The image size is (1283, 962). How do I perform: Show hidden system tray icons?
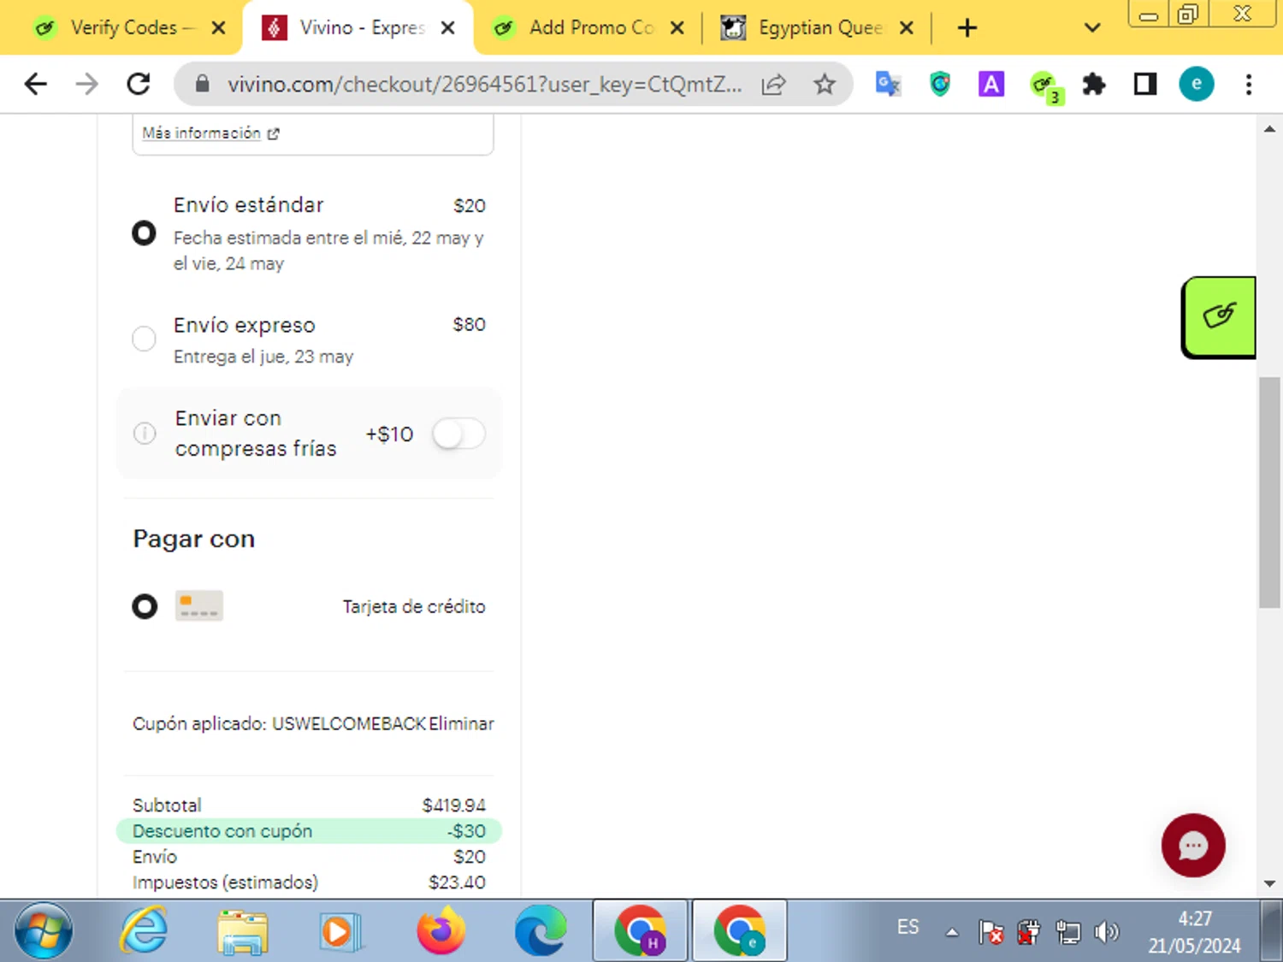pyautogui.click(x=952, y=932)
